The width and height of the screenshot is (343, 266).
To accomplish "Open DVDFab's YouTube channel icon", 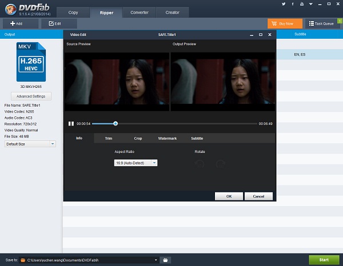I will coord(301,4).
